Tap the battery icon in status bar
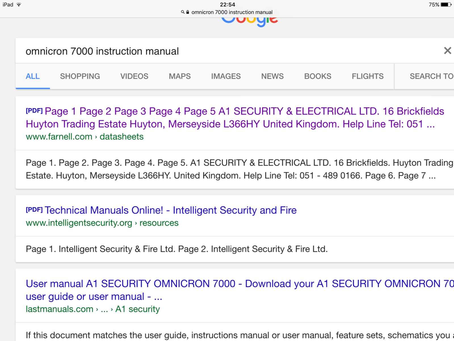The image size is (454, 341). click(x=446, y=5)
